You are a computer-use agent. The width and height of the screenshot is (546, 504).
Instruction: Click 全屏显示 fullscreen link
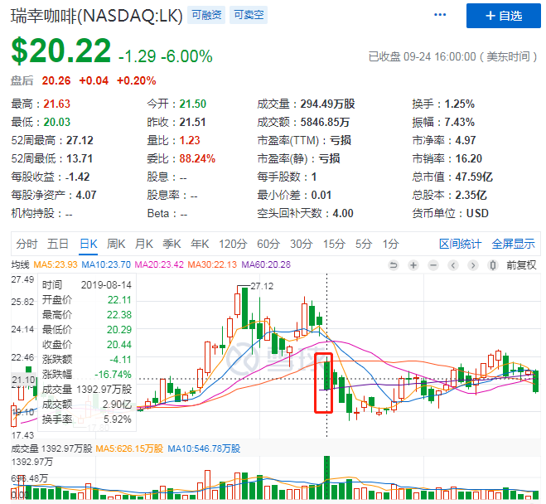tap(513, 244)
